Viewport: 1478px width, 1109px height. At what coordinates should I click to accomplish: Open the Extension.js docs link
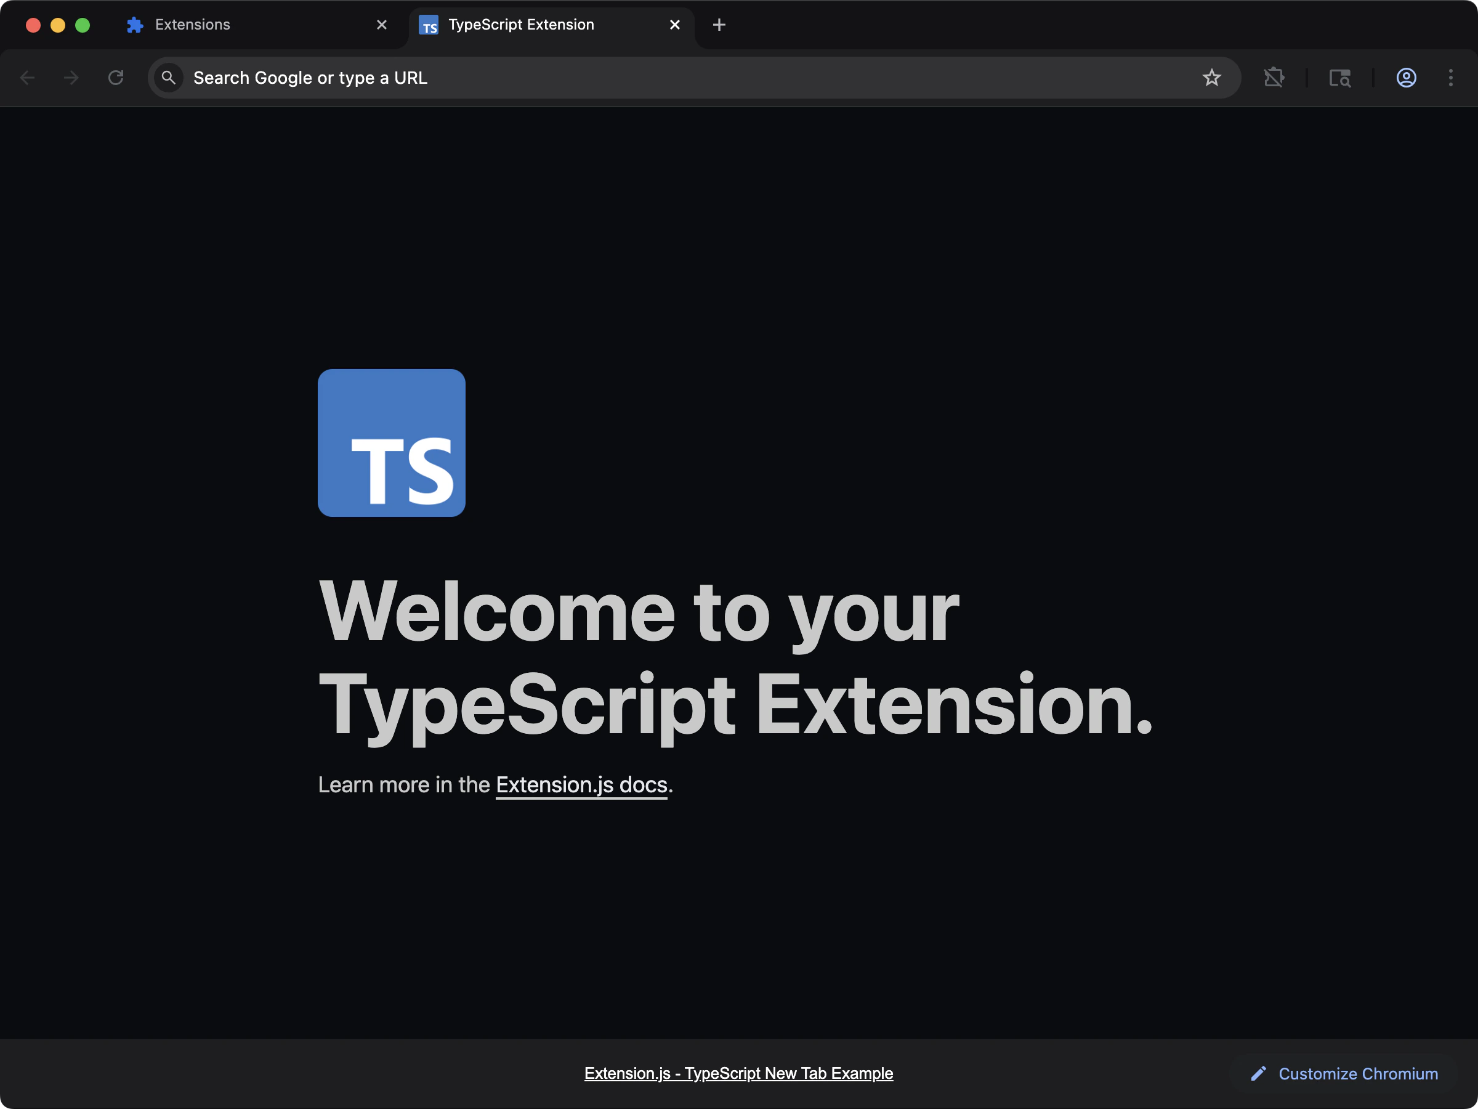tap(582, 785)
